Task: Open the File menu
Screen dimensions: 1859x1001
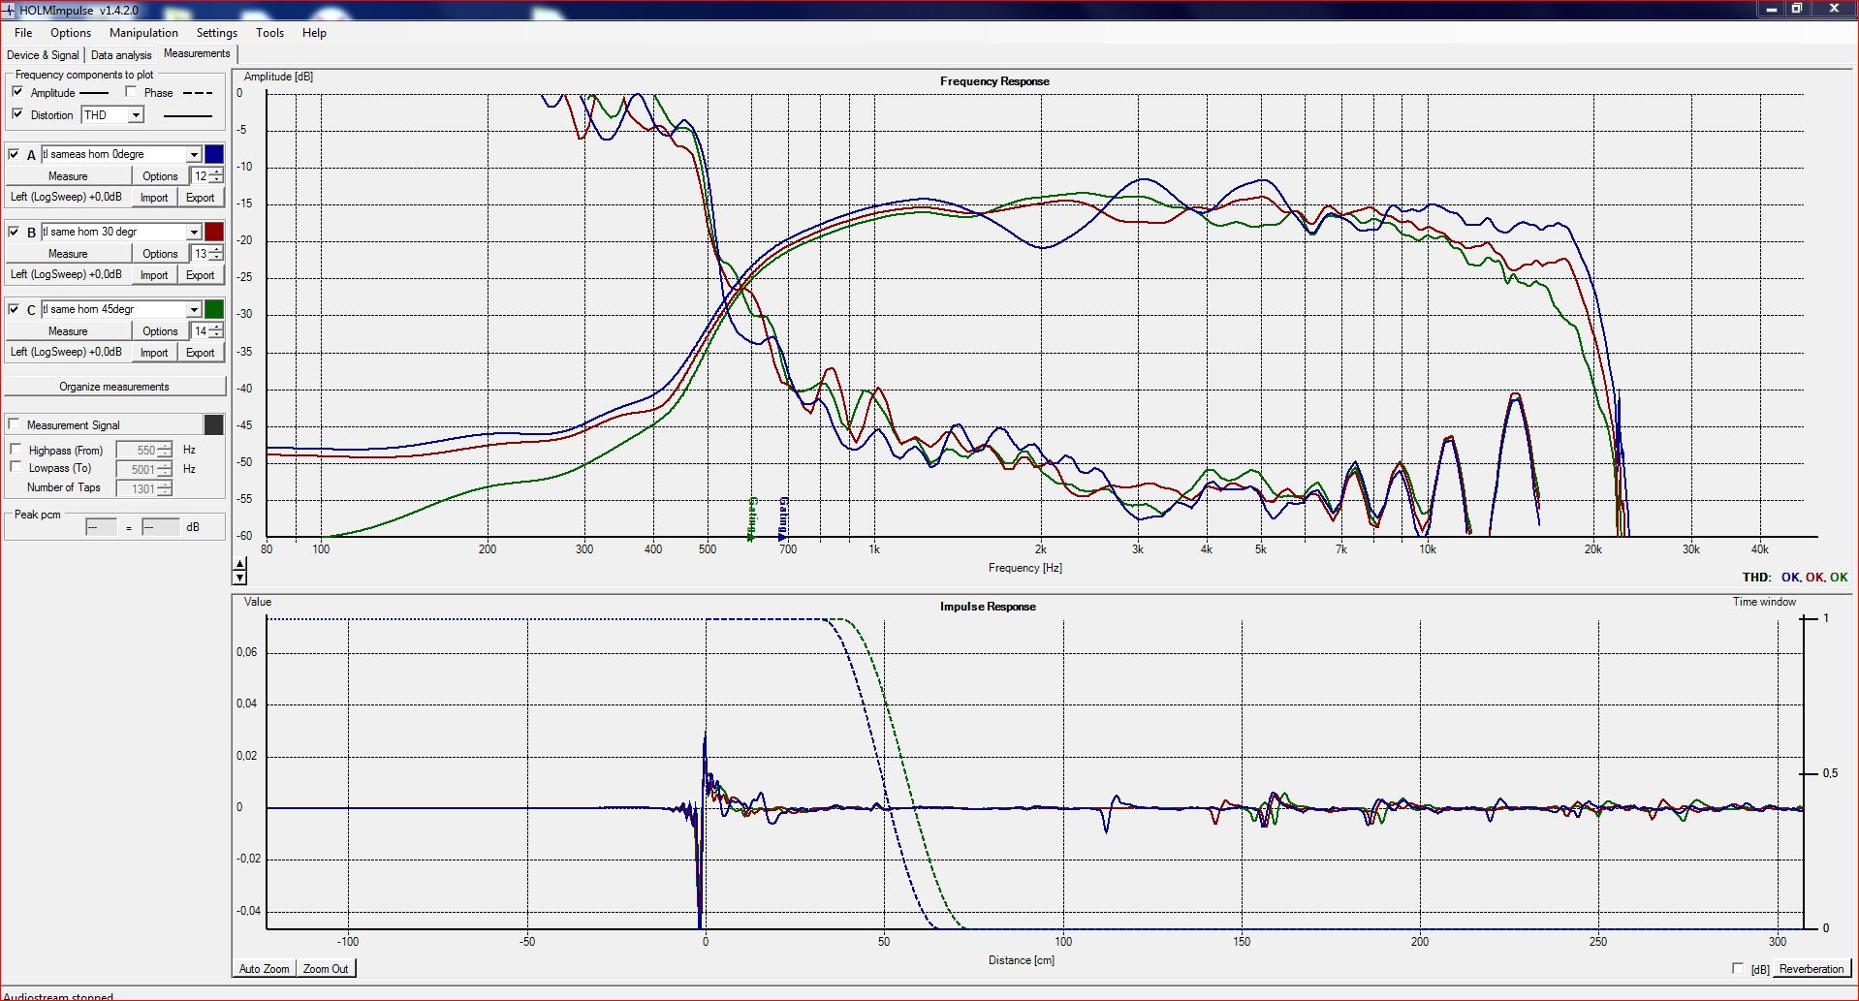Action: (x=23, y=32)
